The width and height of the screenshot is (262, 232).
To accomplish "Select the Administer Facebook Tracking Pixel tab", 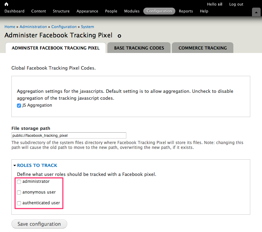I will (x=56, y=48).
